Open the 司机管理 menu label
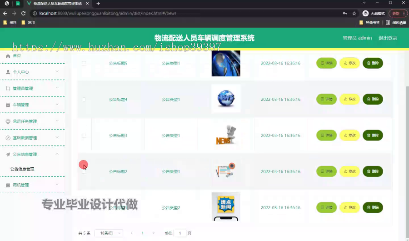 [x=21, y=185]
